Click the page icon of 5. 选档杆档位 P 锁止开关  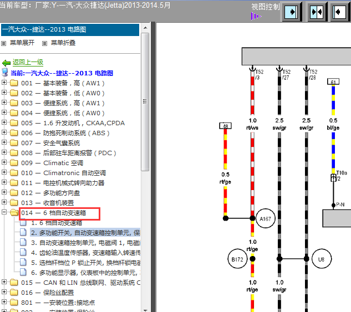[x=23, y=263]
